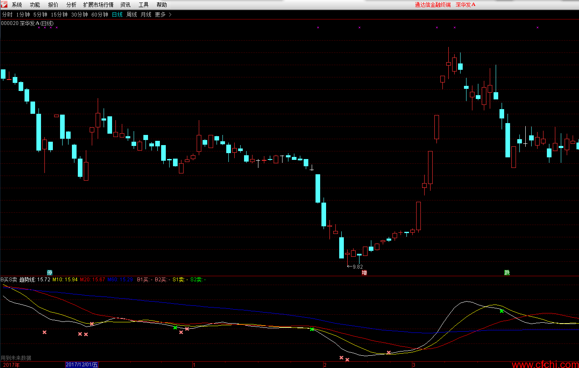Select the 日线 daily period tab
This screenshot has height=368, width=579.
click(x=117, y=14)
